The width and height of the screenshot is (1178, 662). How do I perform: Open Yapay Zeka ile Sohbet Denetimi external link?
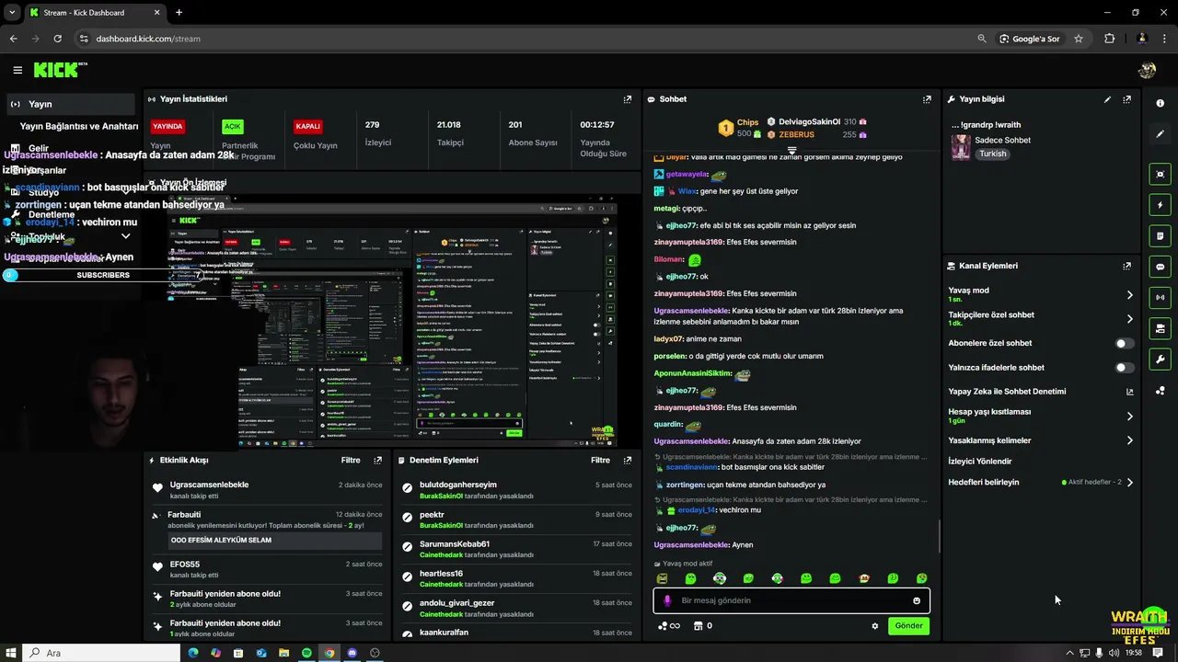point(1129,392)
